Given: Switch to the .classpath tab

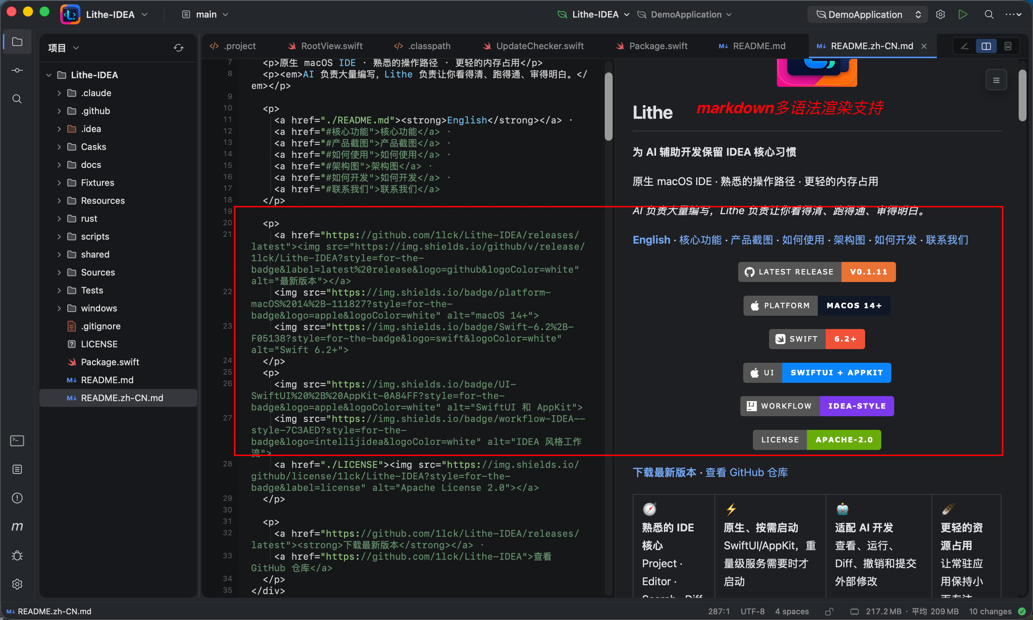Looking at the screenshot, I should pyautogui.click(x=423, y=46).
